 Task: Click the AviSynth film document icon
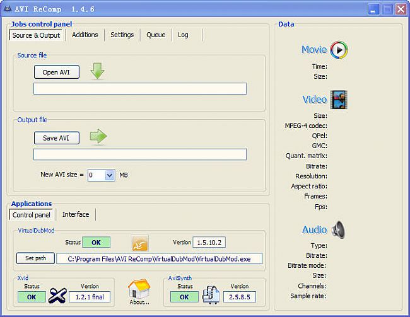point(211,295)
